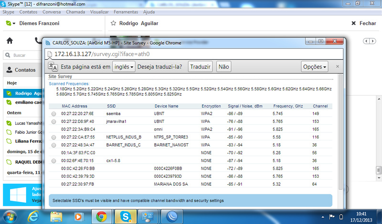Click device name 000C4226F0BB
The width and height of the screenshot is (382, 224).
click(x=168, y=169)
